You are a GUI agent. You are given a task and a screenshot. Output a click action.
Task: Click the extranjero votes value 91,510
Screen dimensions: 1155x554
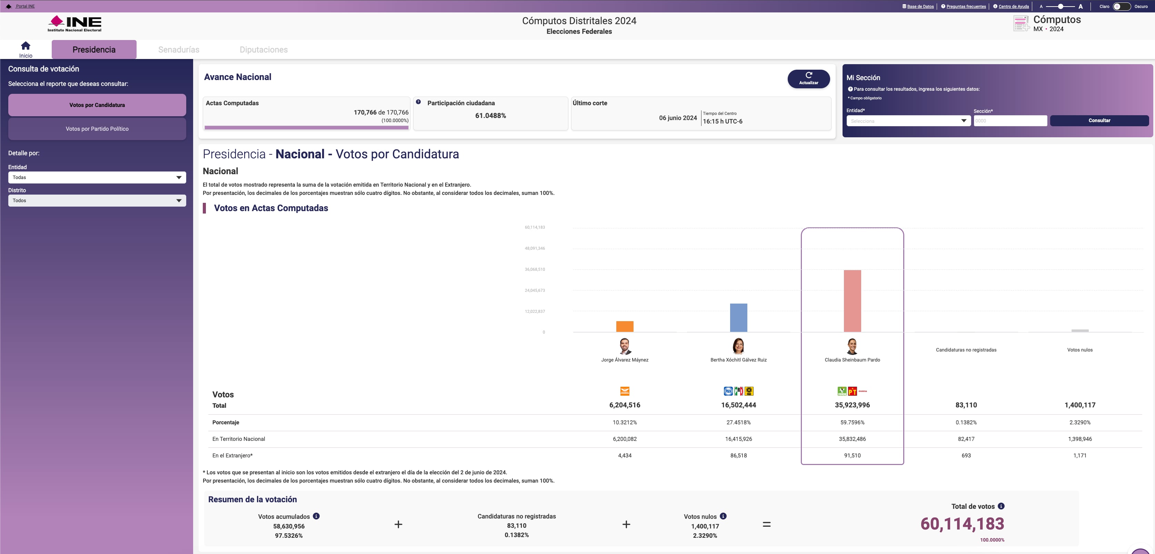[852, 455]
